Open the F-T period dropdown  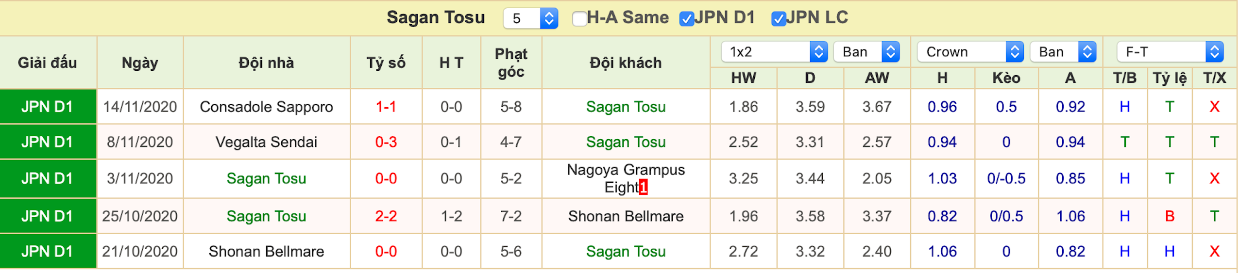click(x=1170, y=51)
